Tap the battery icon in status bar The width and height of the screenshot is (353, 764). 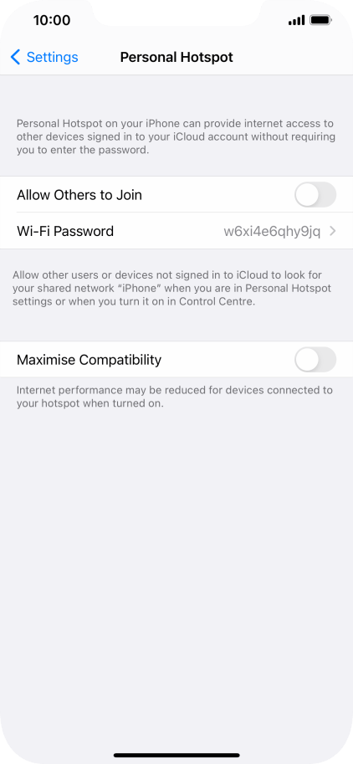click(321, 20)
